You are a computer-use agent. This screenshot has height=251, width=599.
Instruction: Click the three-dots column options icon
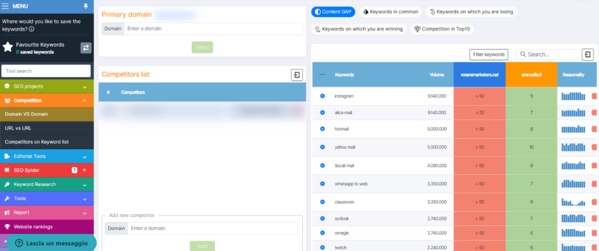click(x=322, y=75)
